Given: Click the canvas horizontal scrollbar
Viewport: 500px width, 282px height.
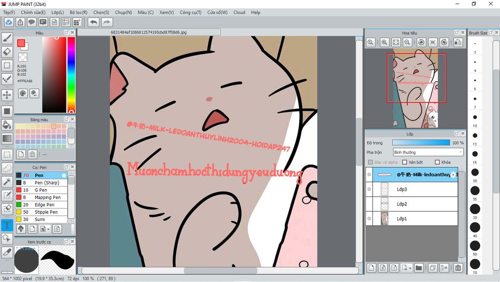Looking at the screenshot, I should pyautogui.click(x=220, y=270).
